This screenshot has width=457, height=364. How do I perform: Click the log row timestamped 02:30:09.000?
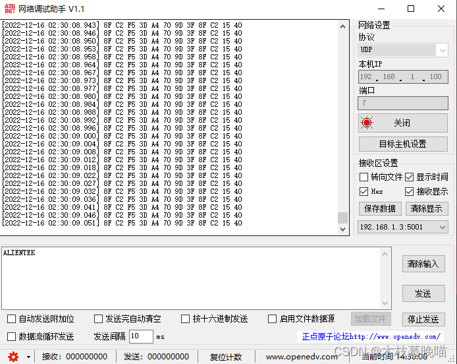click(122, 136)
